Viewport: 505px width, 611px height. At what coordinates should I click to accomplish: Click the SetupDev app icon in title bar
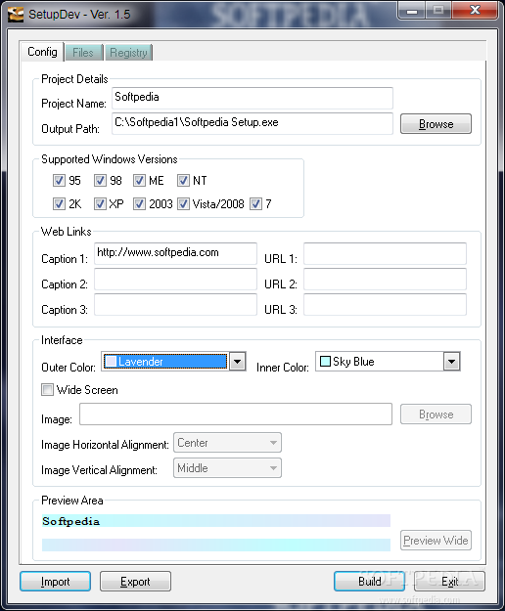pyautogui.click(x=16, y=15)
